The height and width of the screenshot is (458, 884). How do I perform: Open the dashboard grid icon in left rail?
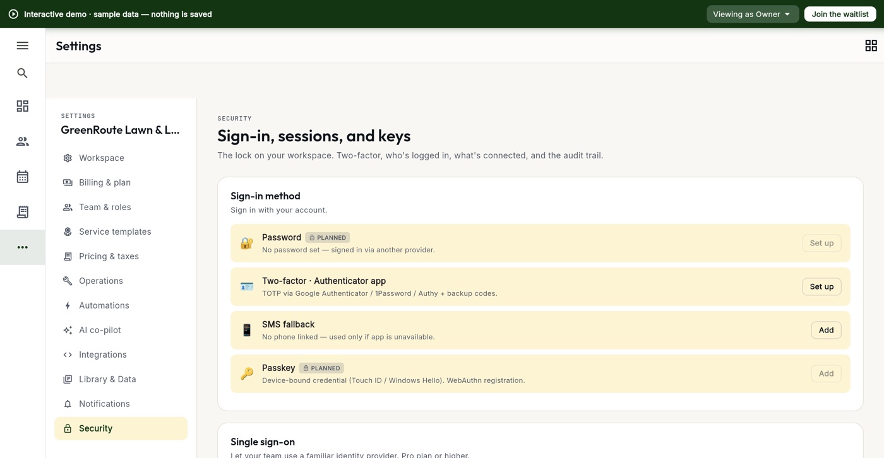pos(22,106)
